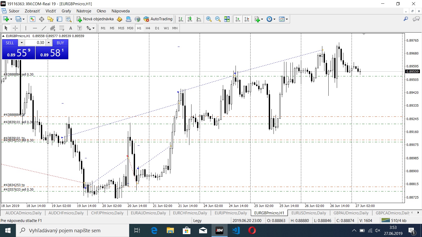This screenshot has height=237, width=422.
Task: Select the horizontal line drawing tool
Action: tap(35, 28)
